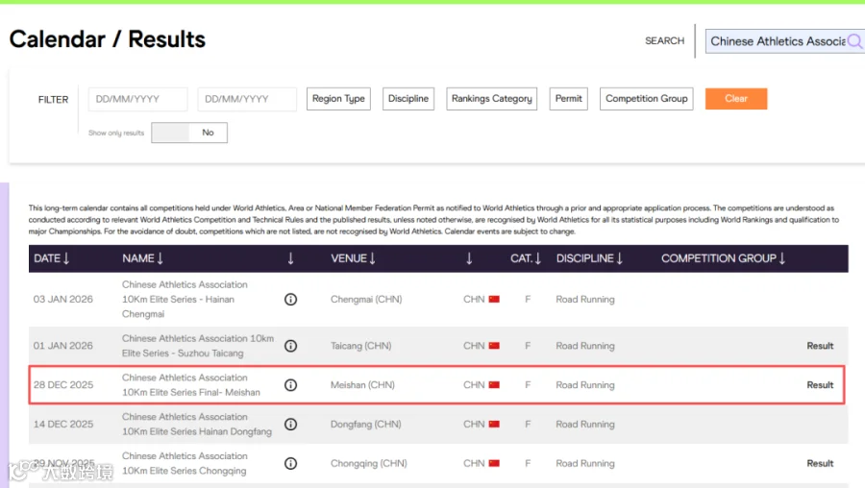The width and height of the screenshot is (865, 488).
Task: Clear all filters with the orange Clear button
Action: coord(736,99)
